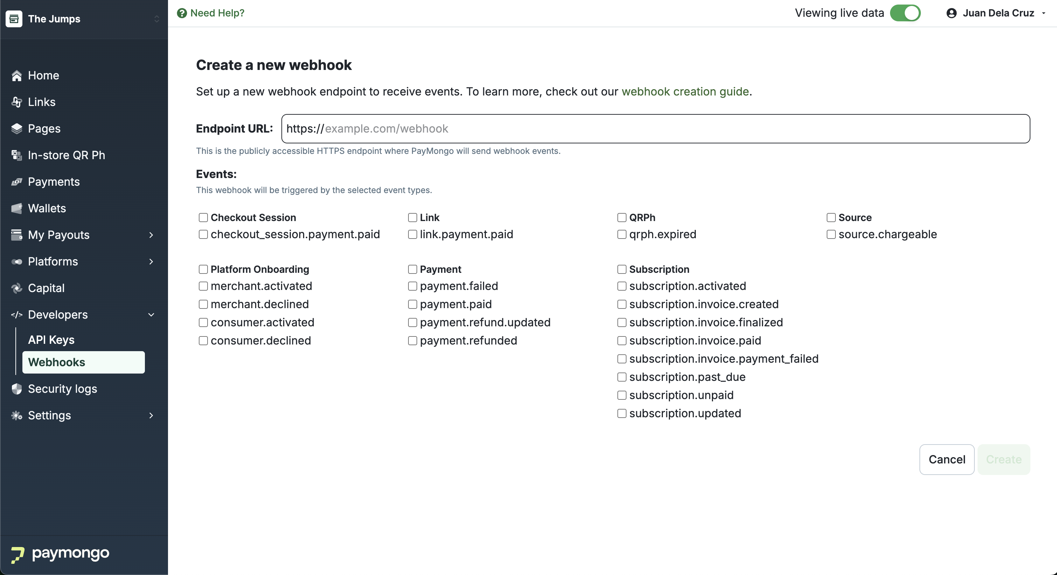Check payment.refunded event
1057x575 pixels.
click(412, 341)
